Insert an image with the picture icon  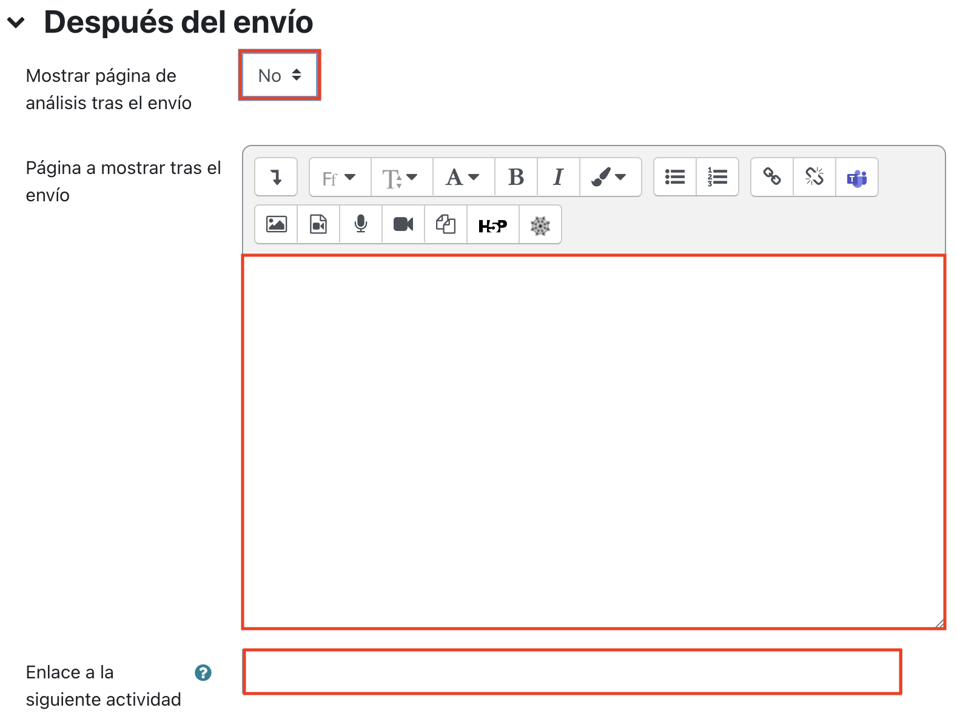276,224
